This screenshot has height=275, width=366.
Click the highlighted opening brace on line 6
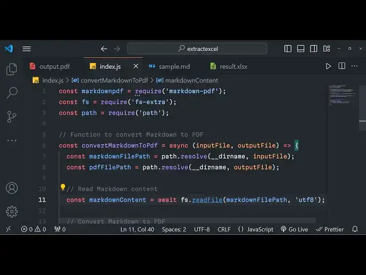[297, 146]
